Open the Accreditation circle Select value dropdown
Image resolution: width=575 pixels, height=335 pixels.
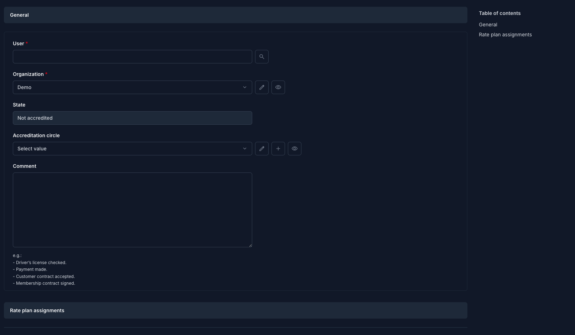[132, 149]
